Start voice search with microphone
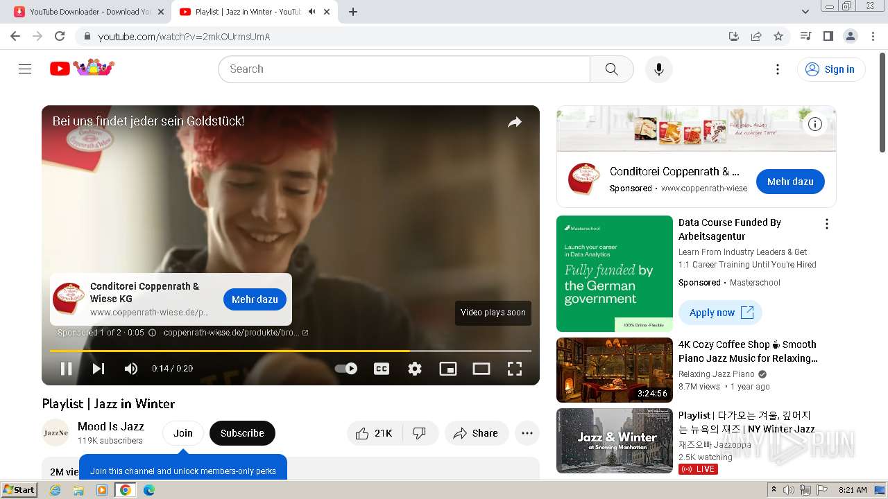Viewport: 888px width, 499px height. click(658, 69)
